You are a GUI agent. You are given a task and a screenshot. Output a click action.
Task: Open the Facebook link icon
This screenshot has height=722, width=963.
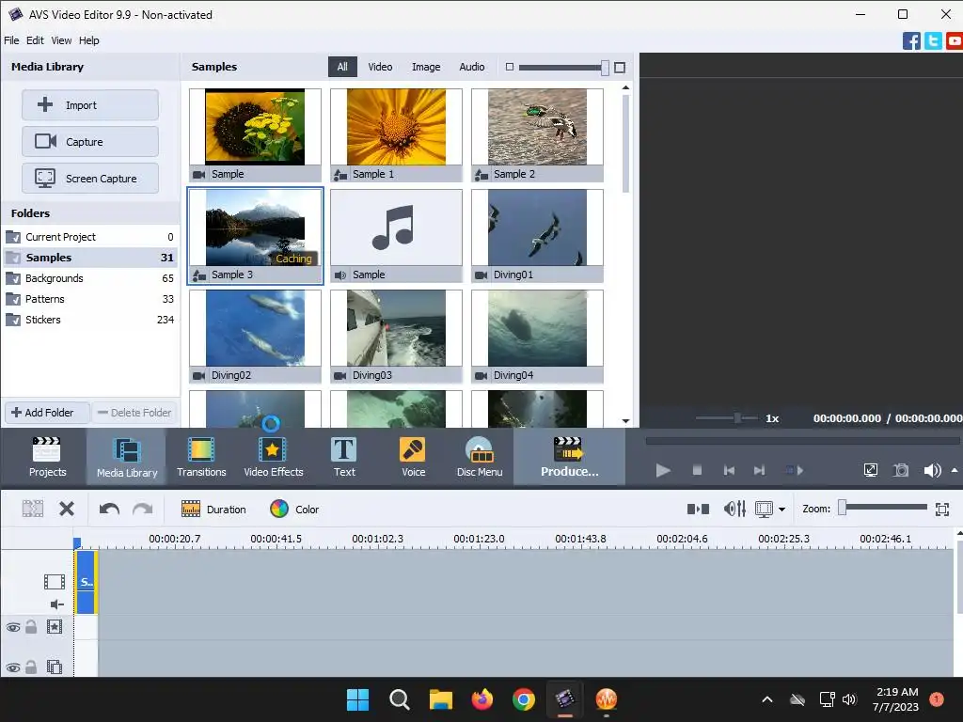pyautogui.click(x=911, y=41)
